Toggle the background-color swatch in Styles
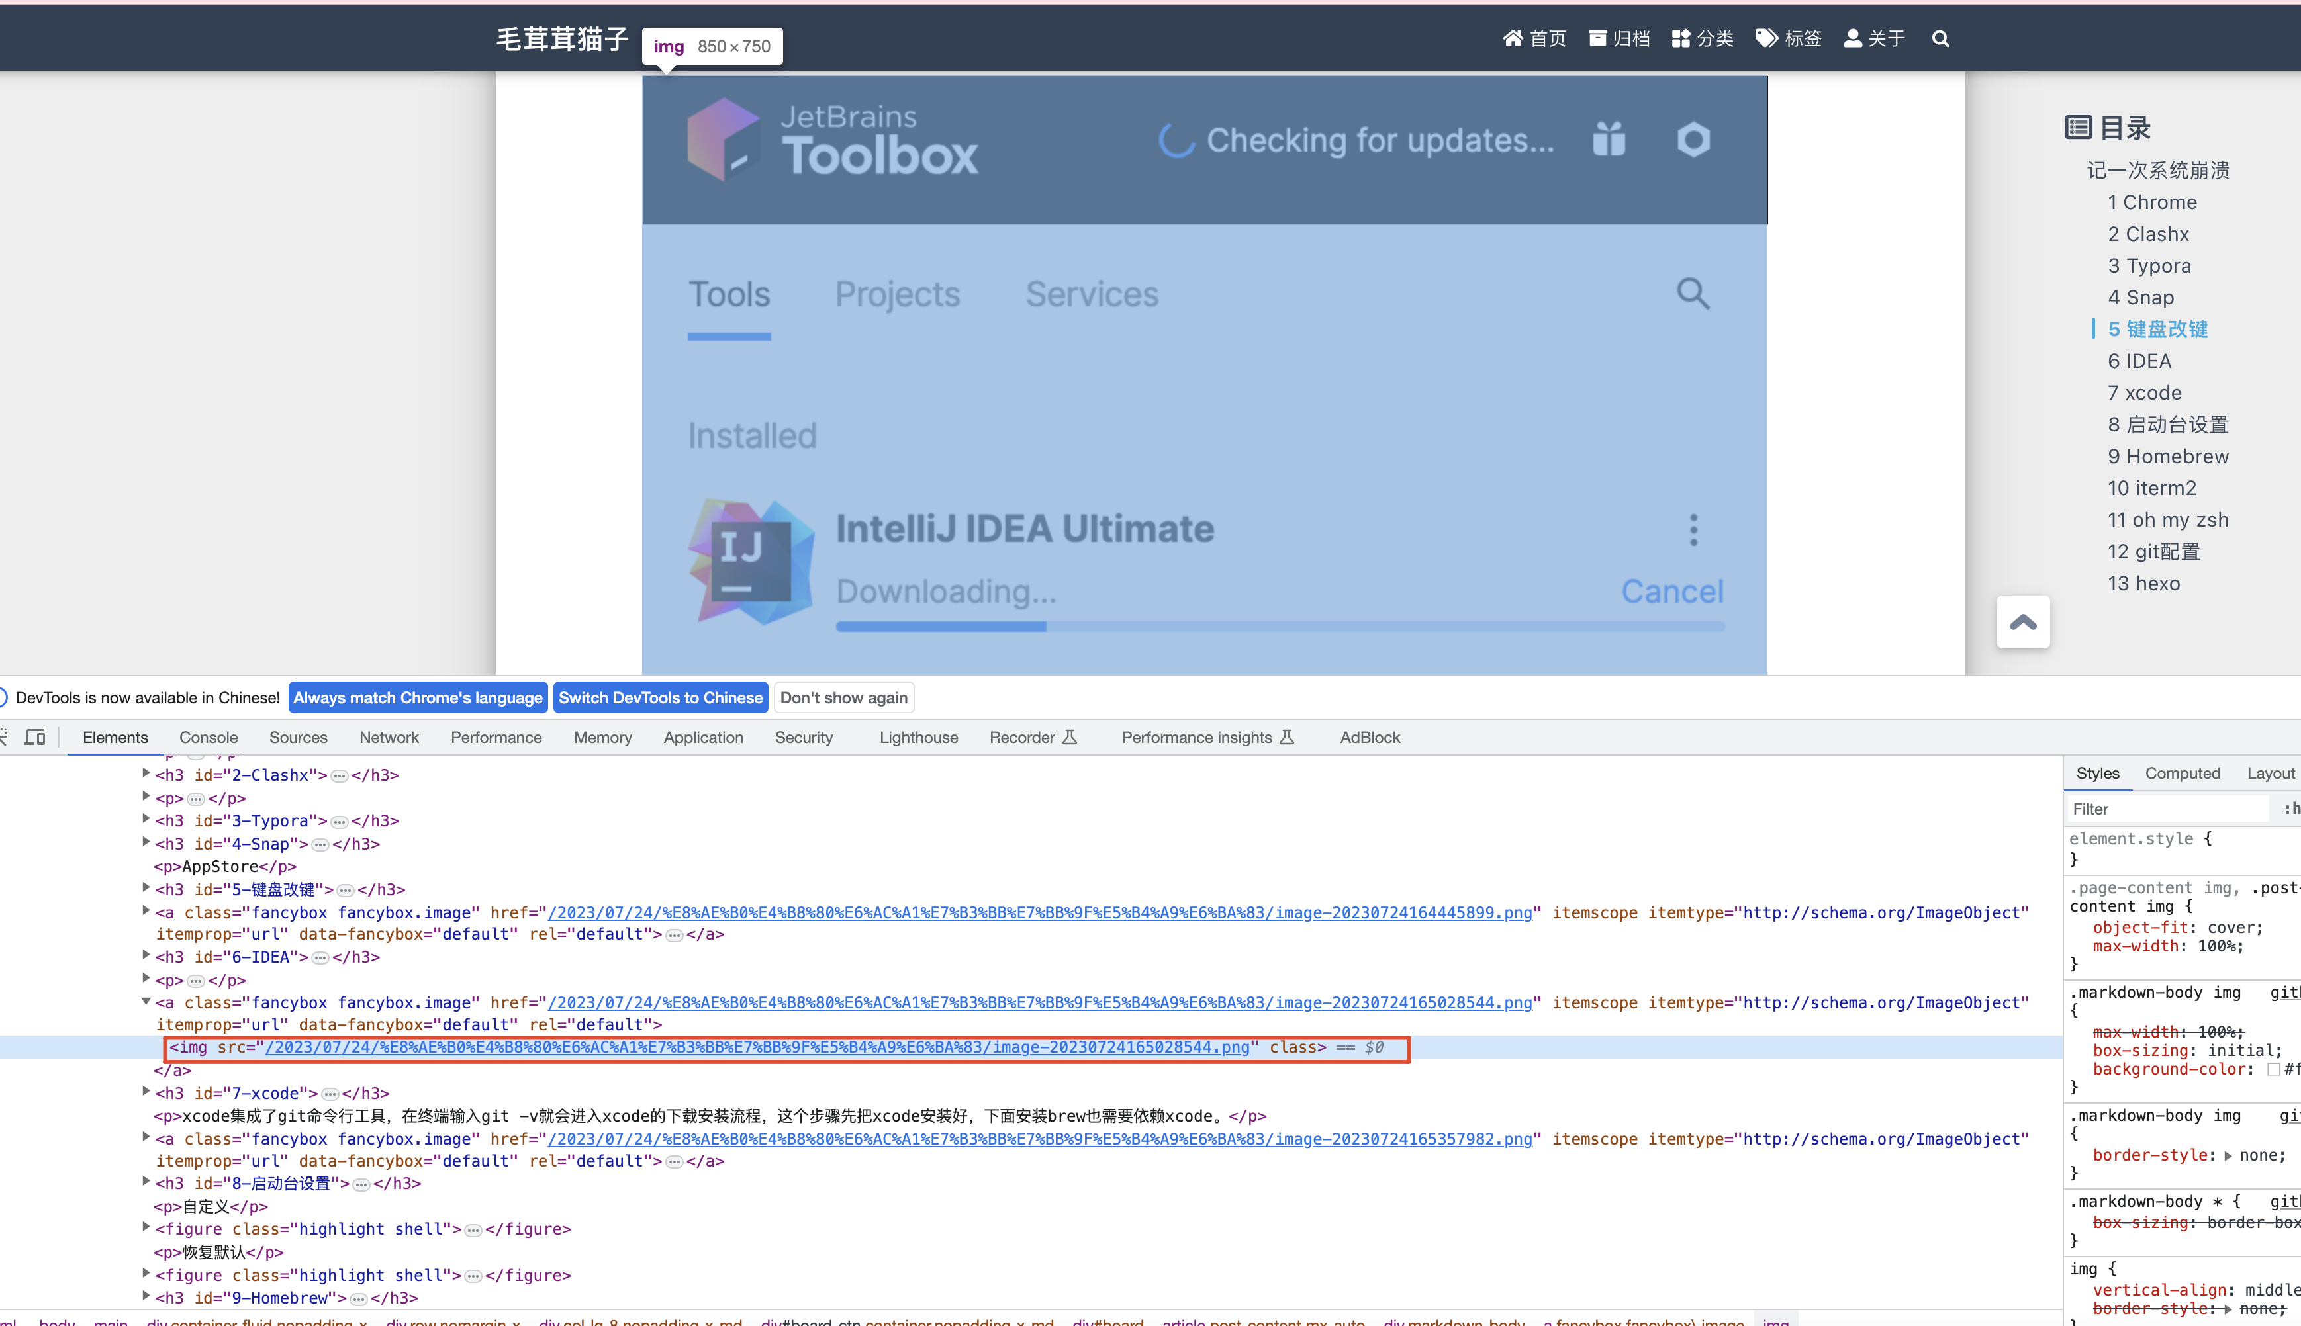This screenshot has height=1326, width=2301. pos(2274,1069)
